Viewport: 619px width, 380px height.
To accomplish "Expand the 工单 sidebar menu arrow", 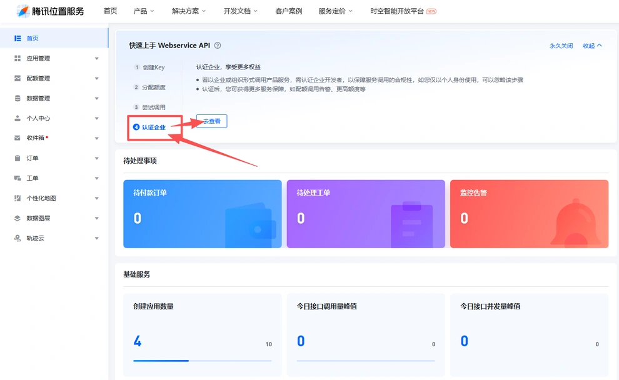I will click(x=97, y=178).
